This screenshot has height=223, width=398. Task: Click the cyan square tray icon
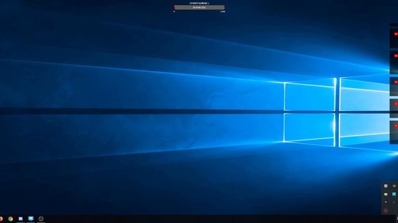pos(394,194)
